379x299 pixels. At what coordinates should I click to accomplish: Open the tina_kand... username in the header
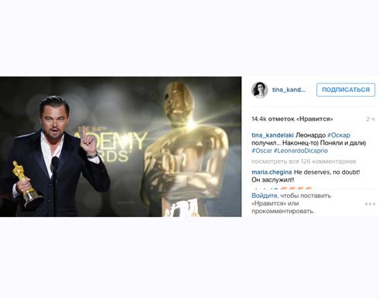(289, 90)
